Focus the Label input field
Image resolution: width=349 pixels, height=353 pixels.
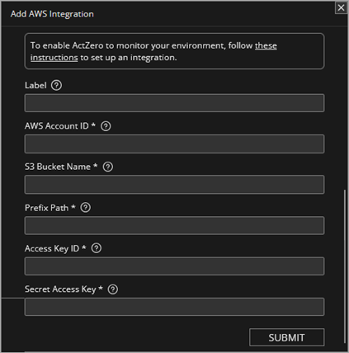click(x=174, y=103)
